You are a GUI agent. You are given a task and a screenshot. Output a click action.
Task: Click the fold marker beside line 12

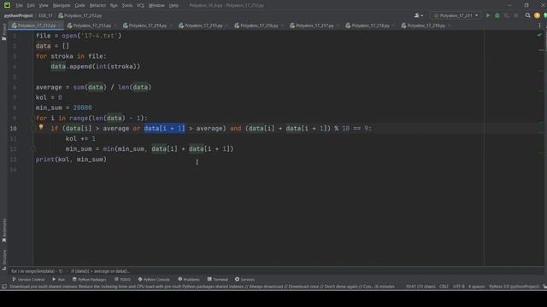click(33, 149)
